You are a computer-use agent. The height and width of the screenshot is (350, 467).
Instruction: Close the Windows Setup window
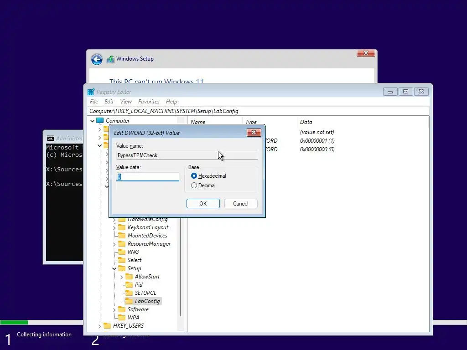366,53
